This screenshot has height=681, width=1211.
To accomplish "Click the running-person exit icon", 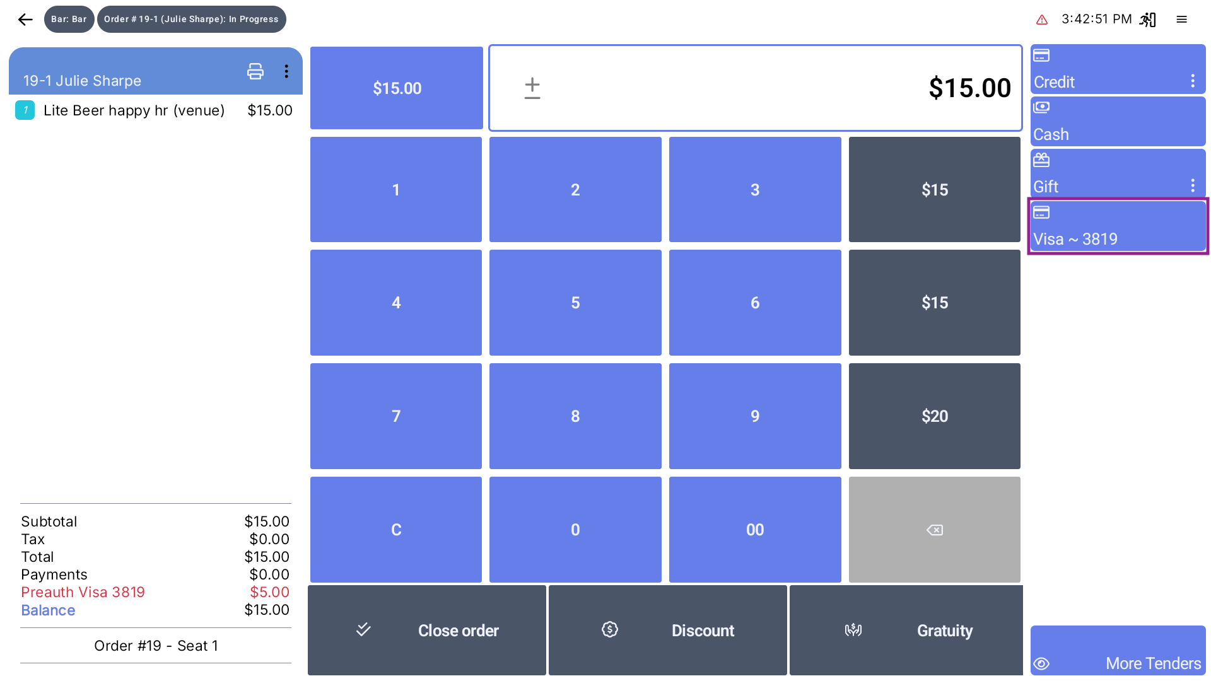I will pos(1147,20).
